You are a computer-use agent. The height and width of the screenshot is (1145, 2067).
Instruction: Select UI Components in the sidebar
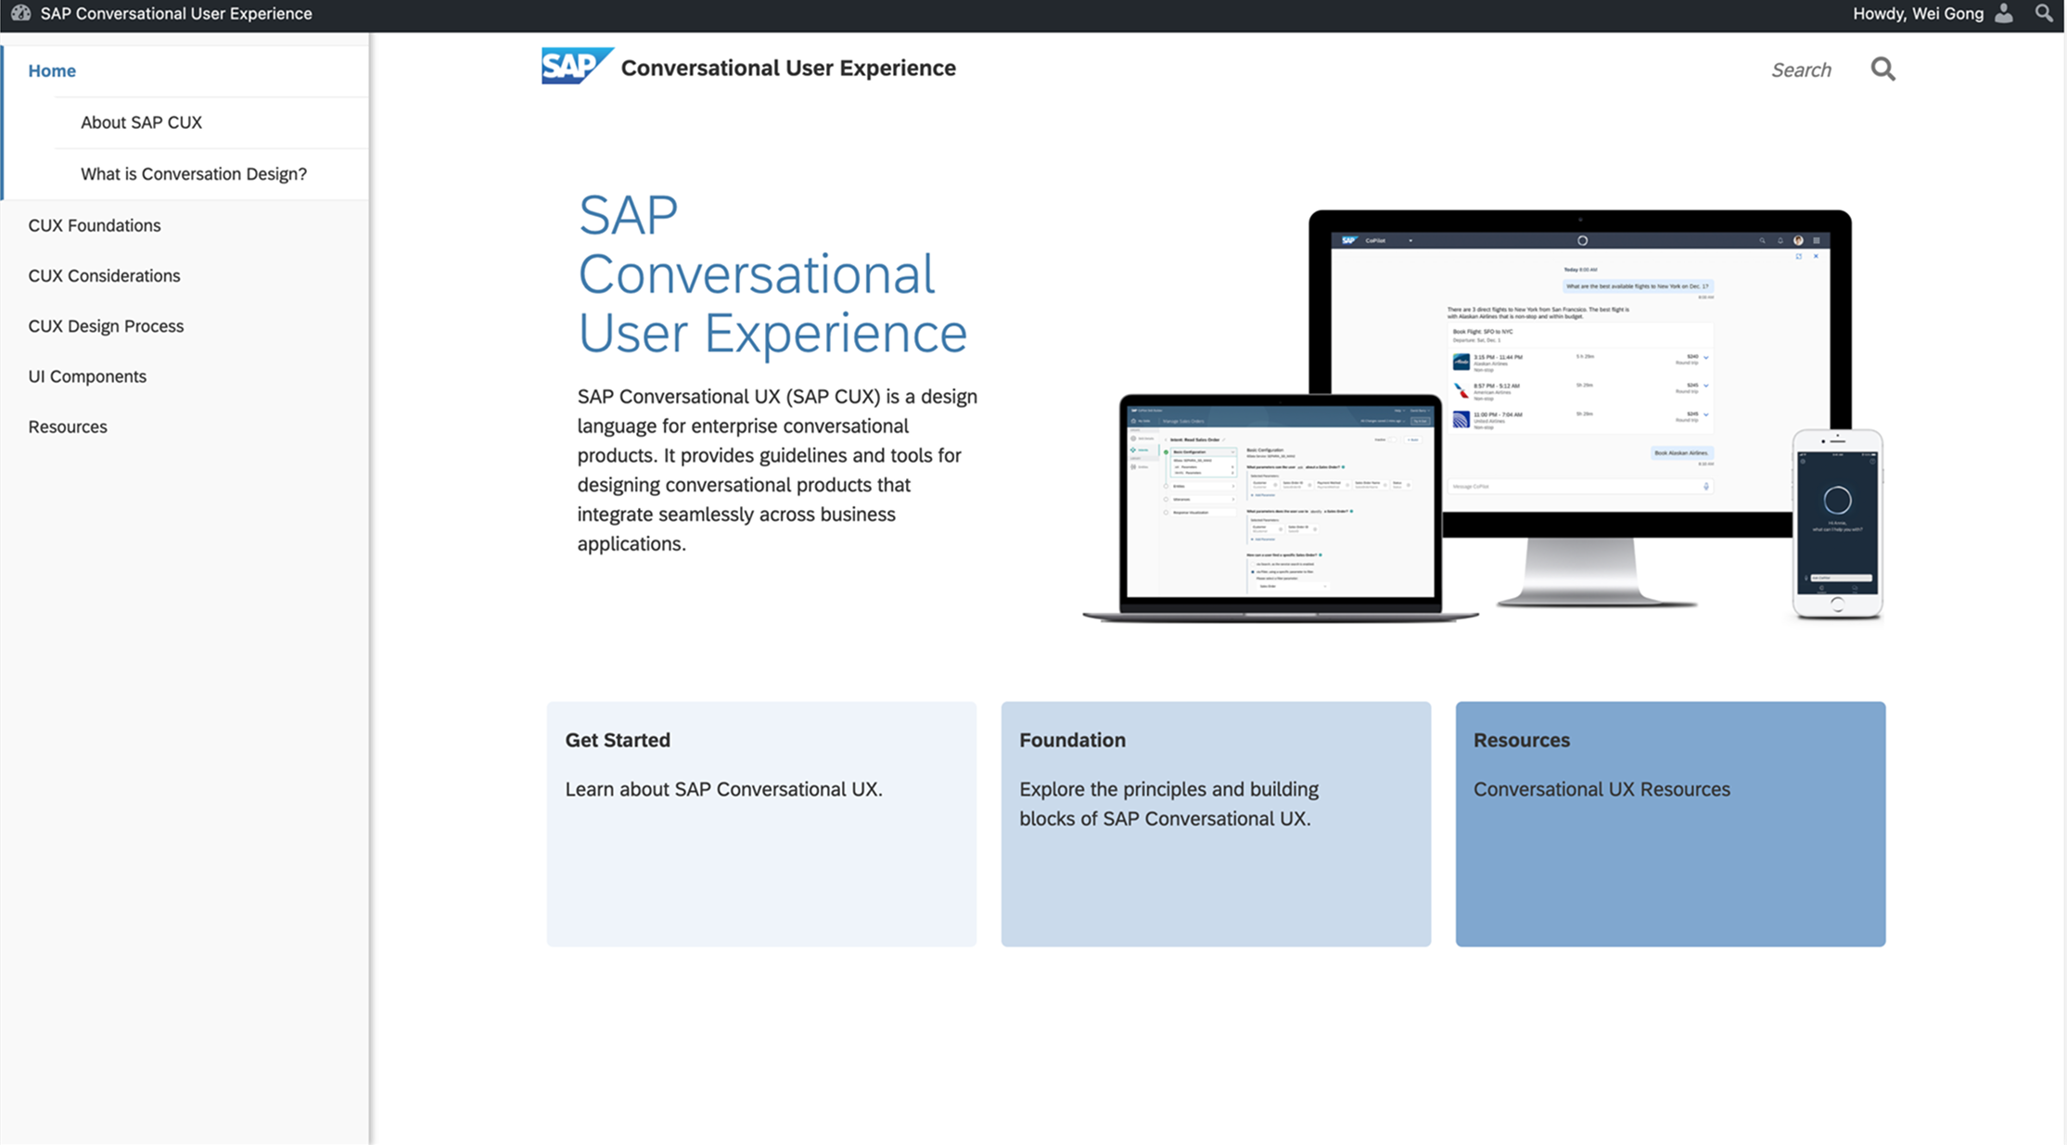tap(86, 375)
